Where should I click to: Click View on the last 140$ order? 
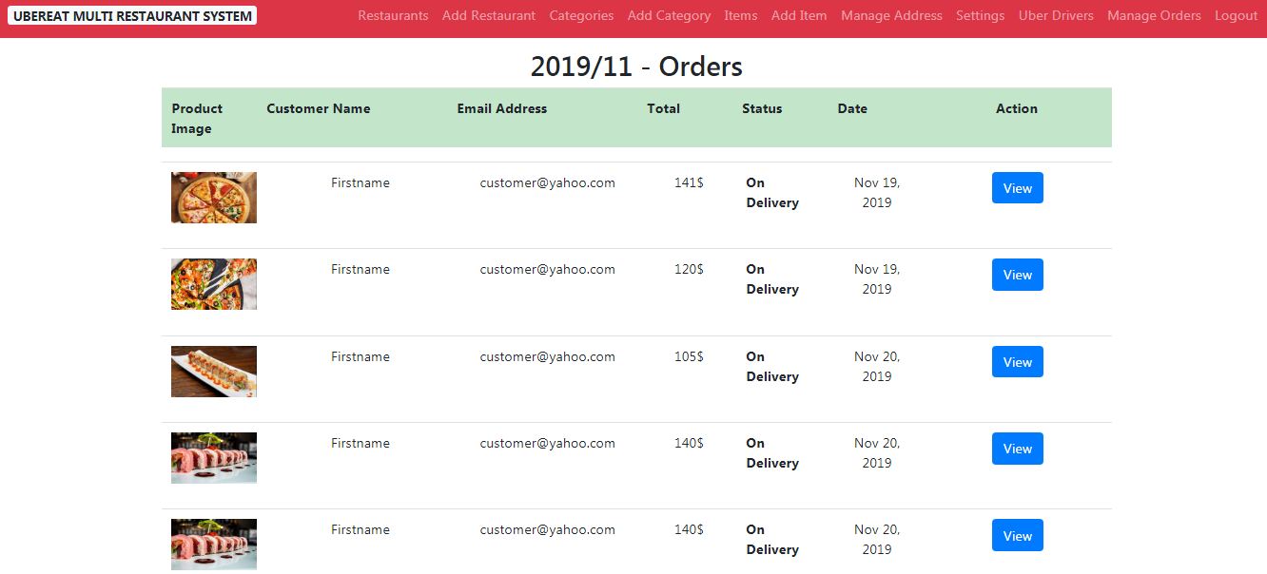[1017, 535]
